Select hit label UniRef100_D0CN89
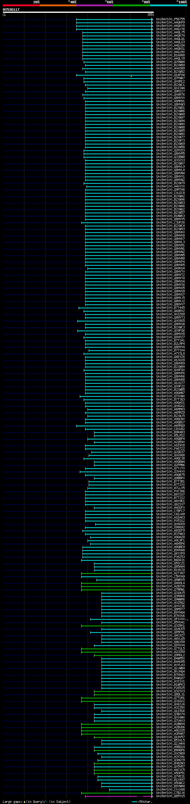The image size is (190, 804). [x=170, y=753]
